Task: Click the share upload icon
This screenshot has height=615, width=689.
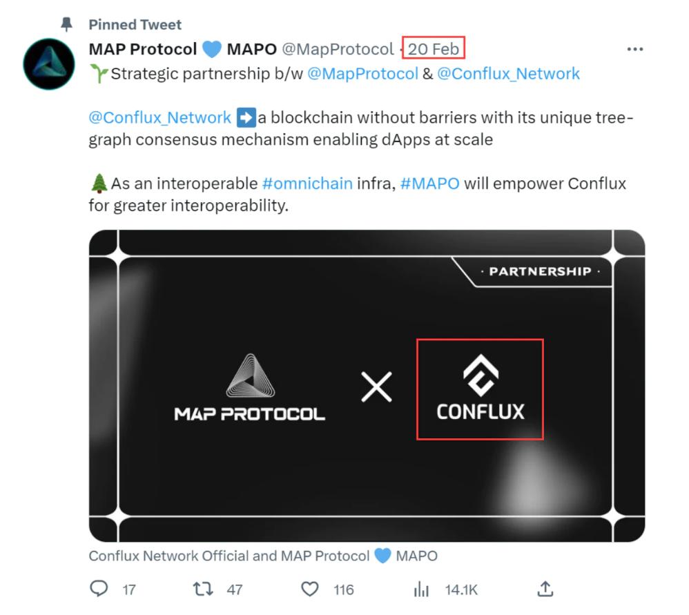Action: pyautogui.click(x=545, y=589)
